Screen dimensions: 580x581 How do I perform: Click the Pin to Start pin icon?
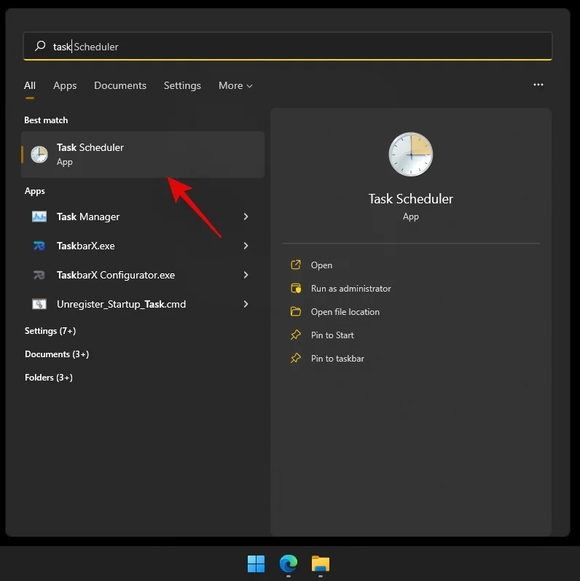coord(296,335)
